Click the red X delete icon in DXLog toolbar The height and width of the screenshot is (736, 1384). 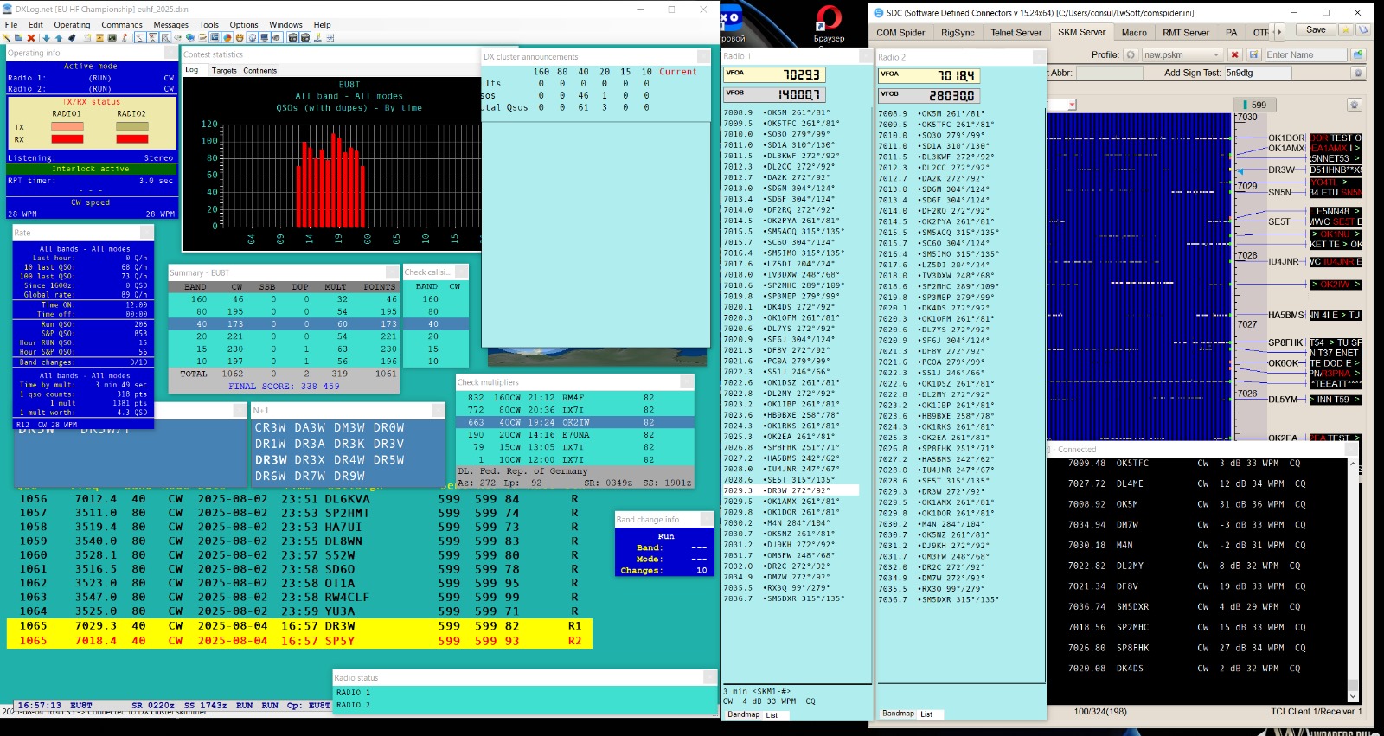click(31, 38)
